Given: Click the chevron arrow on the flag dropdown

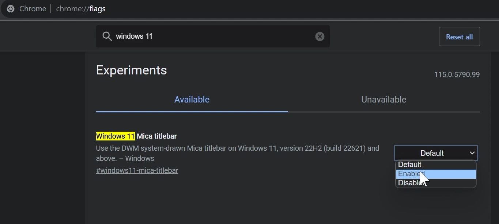Looking at the screenshot, I should [x=473, y=153].
